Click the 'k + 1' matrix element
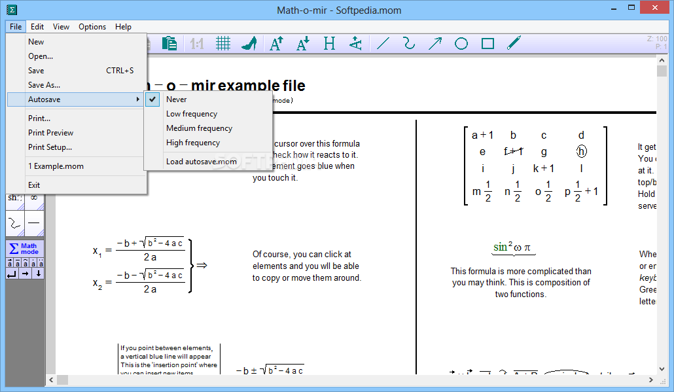 coord(543,168)
